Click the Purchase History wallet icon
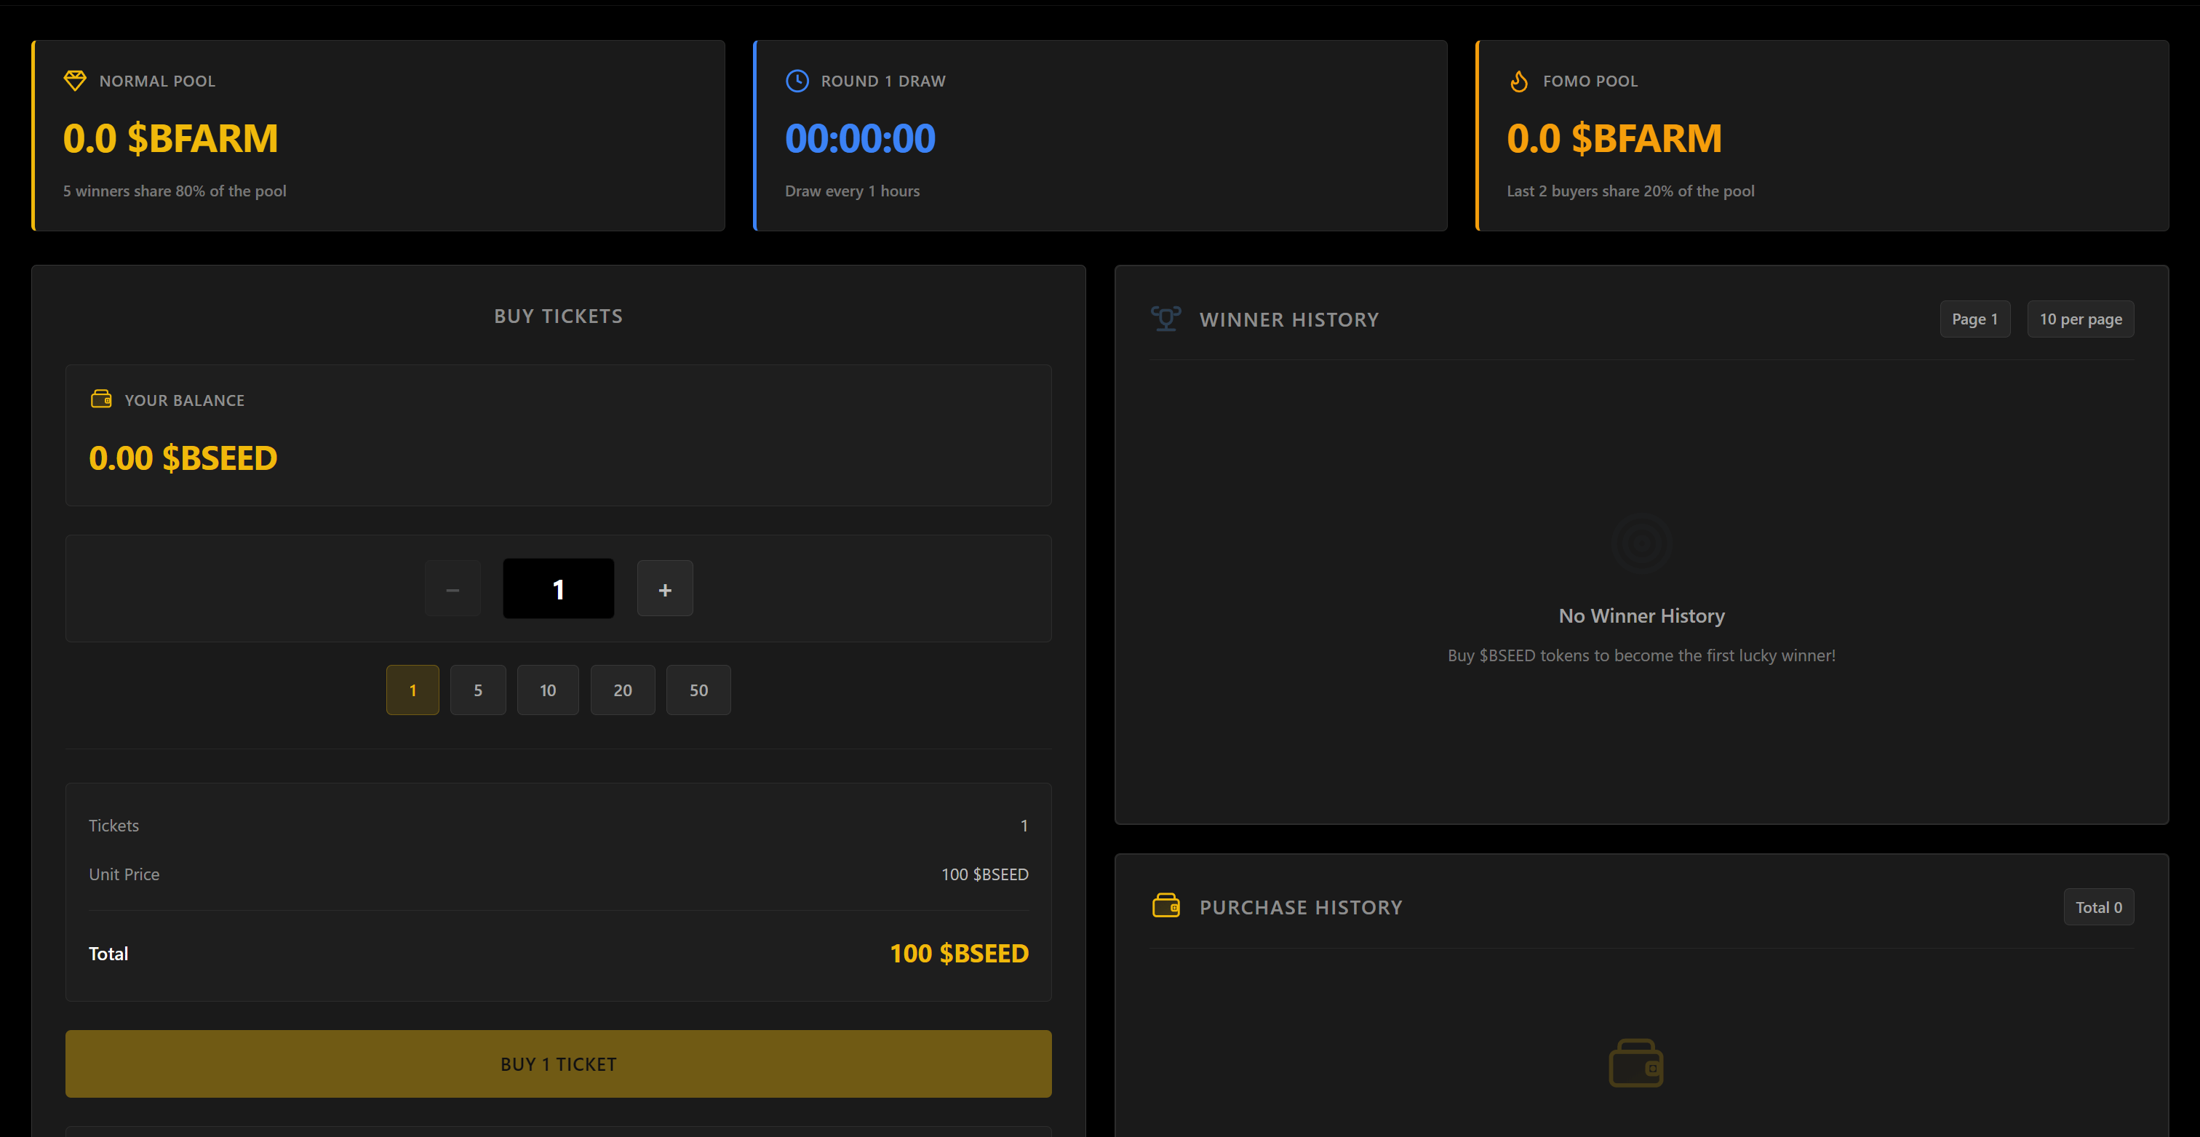This screenshot has width=2200, height=1137. 1165,906
